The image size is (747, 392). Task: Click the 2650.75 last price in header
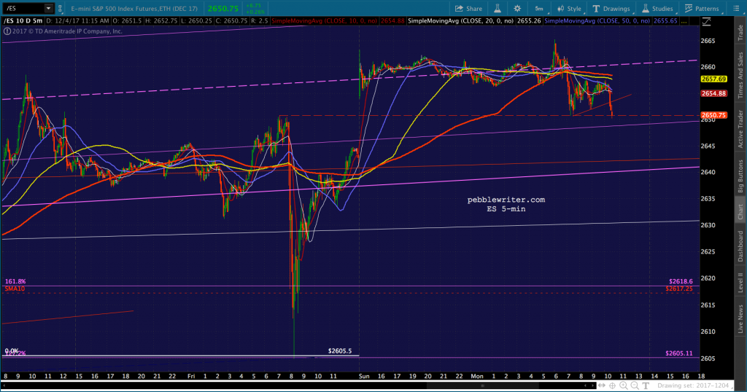(x=223, y=9)
